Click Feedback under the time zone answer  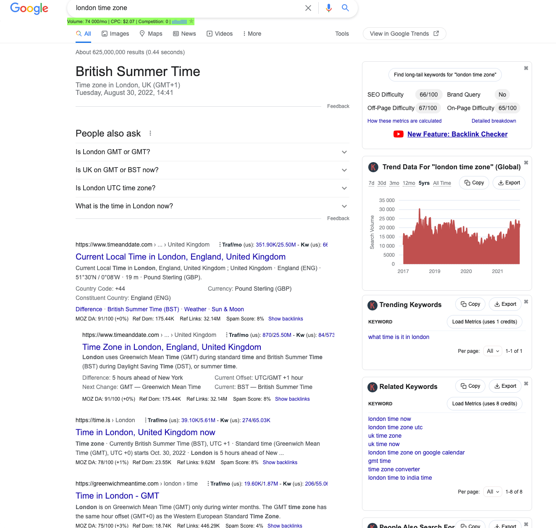(338, 106)
